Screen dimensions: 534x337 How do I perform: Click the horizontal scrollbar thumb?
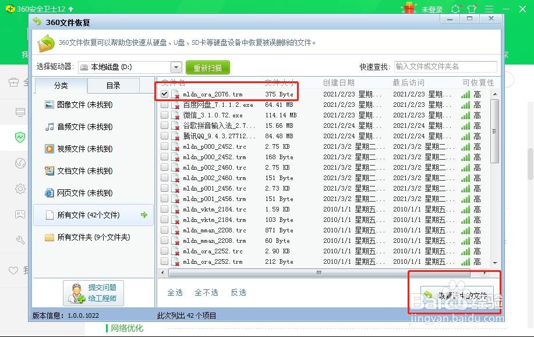pos(319,273)
